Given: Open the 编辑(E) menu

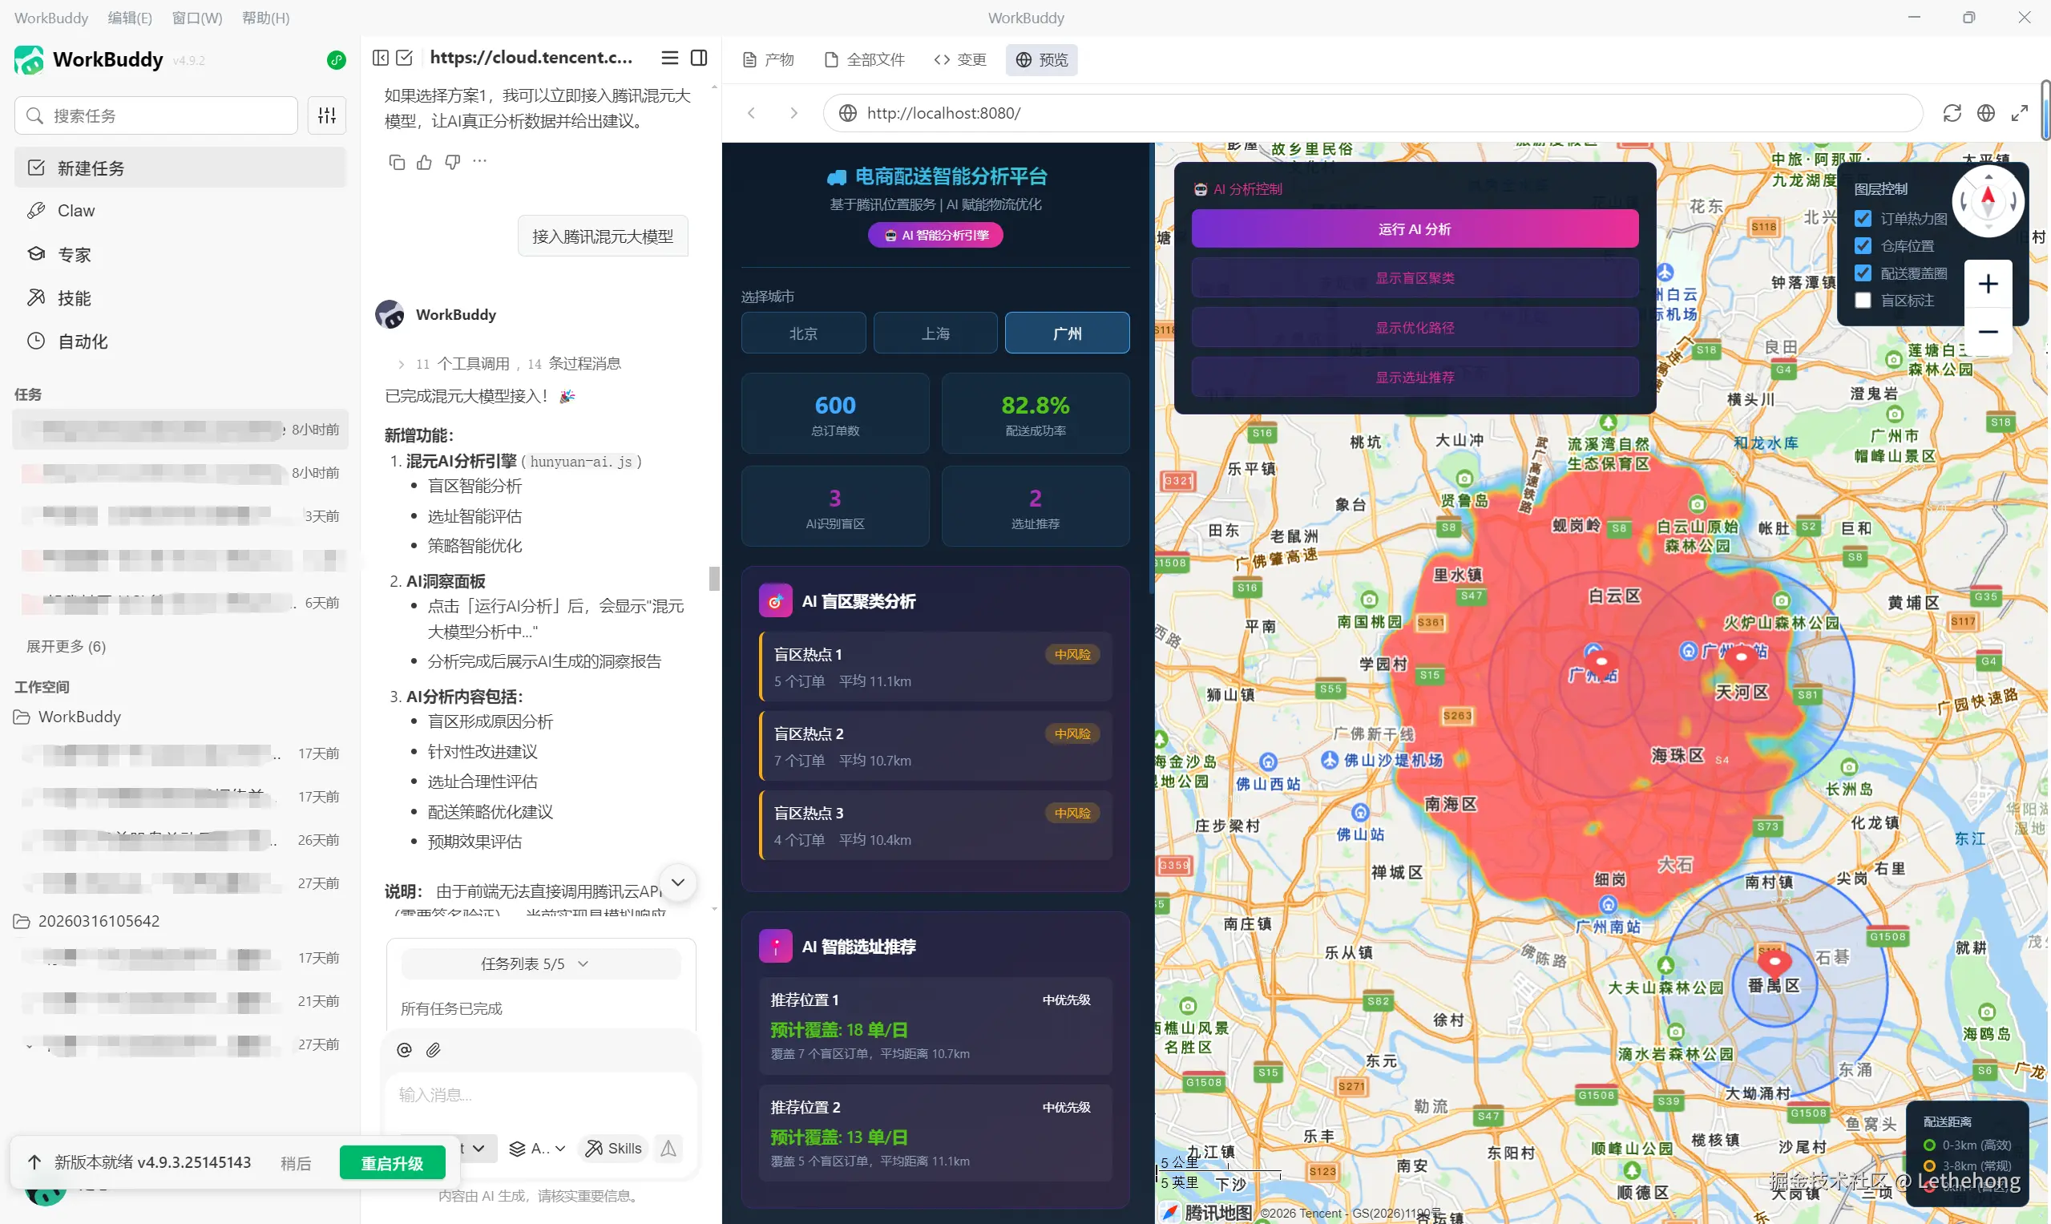Looking at the screenshot, I should tap(130, 18).
